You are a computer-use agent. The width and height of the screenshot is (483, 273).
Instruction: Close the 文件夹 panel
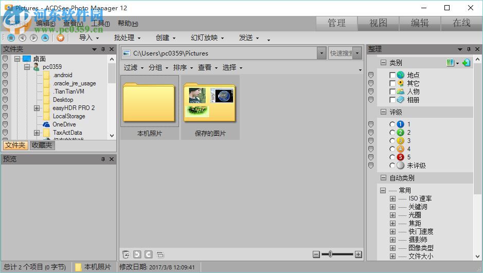[112, 49]
